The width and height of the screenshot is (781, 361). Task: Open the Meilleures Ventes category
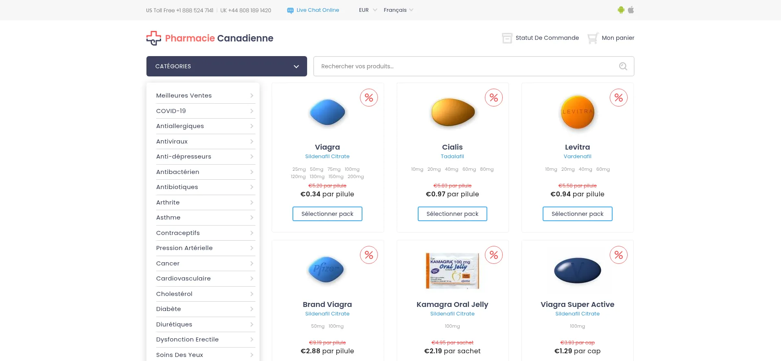(184, 96)
